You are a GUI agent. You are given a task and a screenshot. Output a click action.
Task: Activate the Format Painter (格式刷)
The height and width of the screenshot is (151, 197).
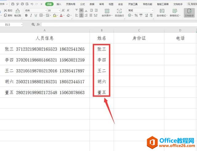point(18,13)
